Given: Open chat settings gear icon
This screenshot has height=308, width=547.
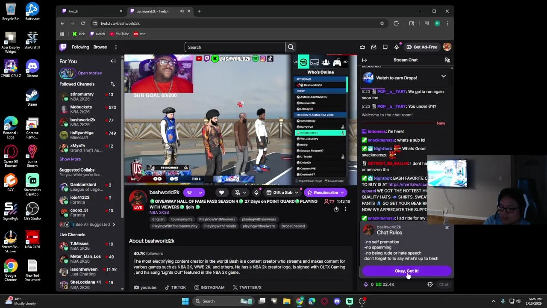Looking at the screenshot, I should click(x=430, y=284).
